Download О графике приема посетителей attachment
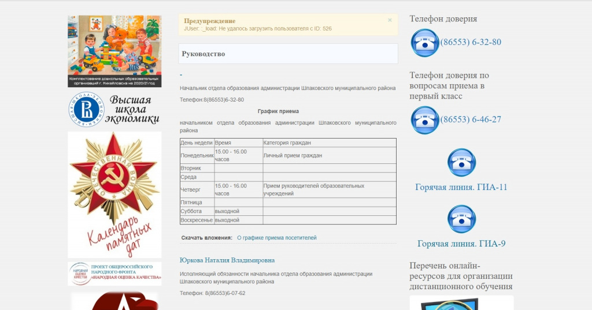This screenshot has width=592, height=310. tap(277, 238)
